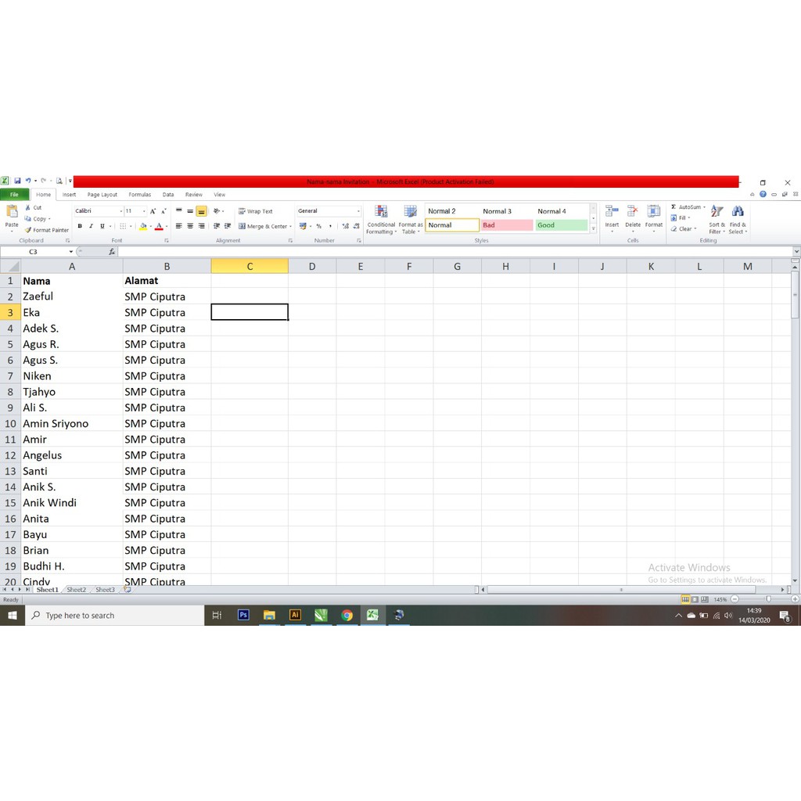Image resolution: width=801 pixels, height=801 pixels.
Task: Apply the Bad cell style
Action: tap(506, 225)
